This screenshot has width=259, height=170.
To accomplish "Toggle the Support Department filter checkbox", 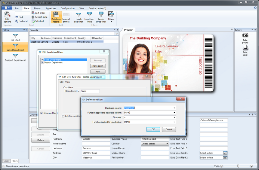I will (42, 63).
